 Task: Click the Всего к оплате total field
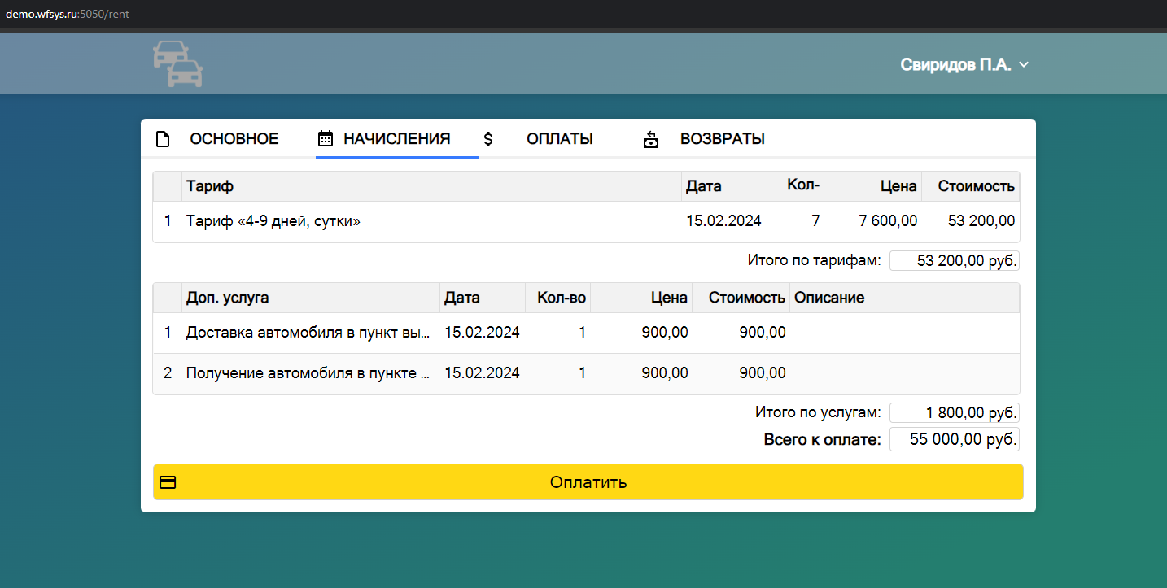click(954, 440)
